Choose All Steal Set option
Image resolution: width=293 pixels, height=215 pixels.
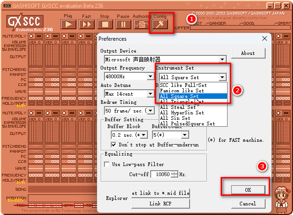point(193,107)
